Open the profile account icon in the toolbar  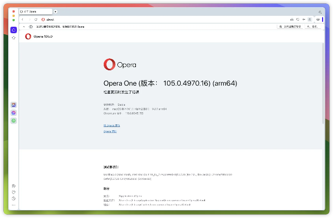[x=310, y=20]
